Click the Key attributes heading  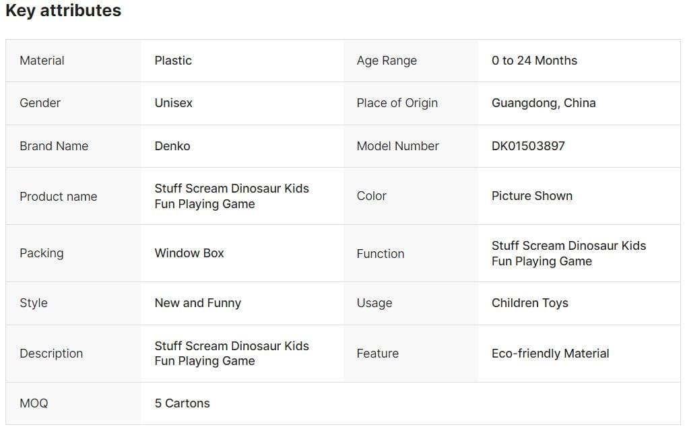(63, 11)
